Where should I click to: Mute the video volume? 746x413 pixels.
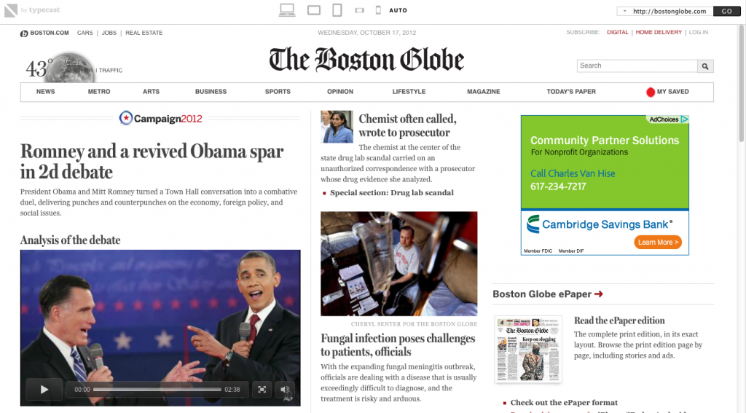285,389
